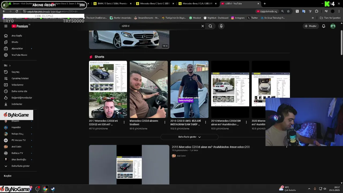Image resolution: width=343 pixels, height=193 pixels.
Task: Show more bookmarks with the double chevron
Action: click(x=313, y=18)
